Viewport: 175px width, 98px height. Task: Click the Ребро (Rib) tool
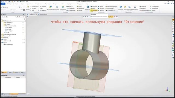tap(93, 8)
